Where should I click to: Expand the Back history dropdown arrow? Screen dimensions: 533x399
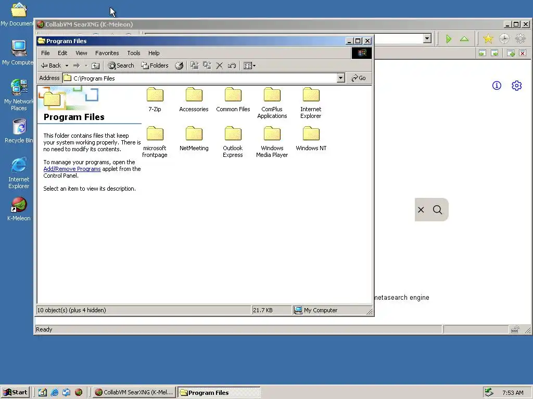[67, 65]
